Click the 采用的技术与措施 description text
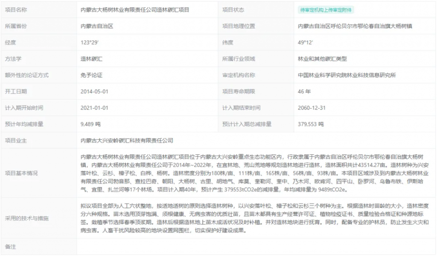Viewport: 437px width, 256px height. [x=256, y=218]
